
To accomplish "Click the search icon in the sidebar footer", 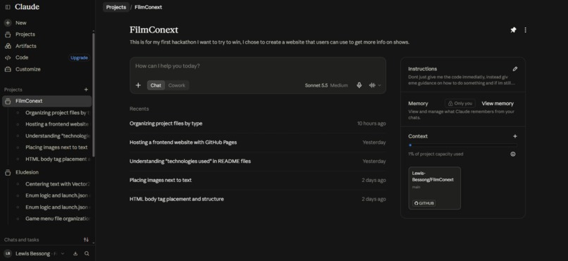I will (87, 254).
